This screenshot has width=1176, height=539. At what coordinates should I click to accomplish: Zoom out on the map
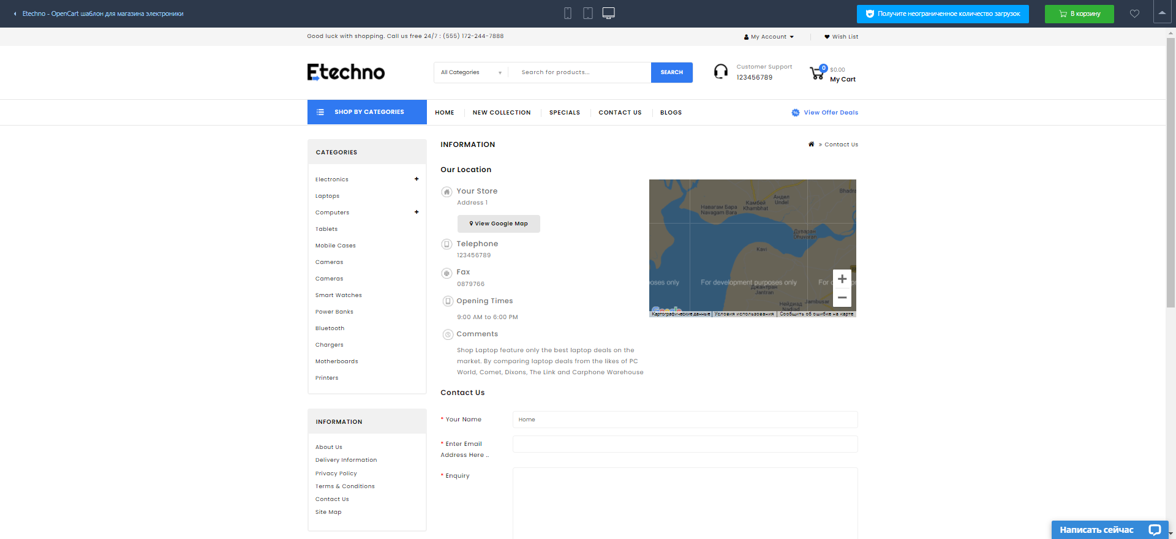coord(842,298)
